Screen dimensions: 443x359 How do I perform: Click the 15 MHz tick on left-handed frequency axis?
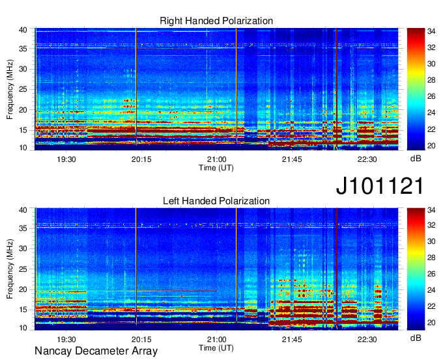click(x=23, y=310)
